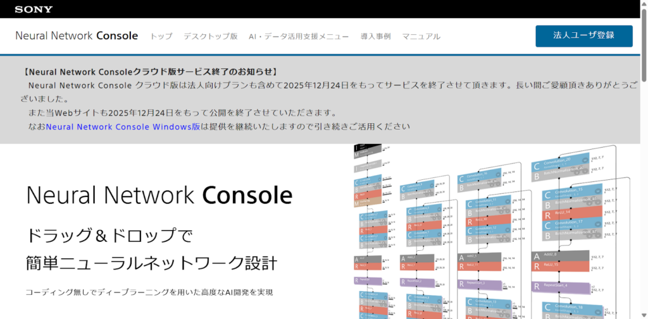Open the デスクトップ版 menu item

pyautogui.click(x=210, y=37)
